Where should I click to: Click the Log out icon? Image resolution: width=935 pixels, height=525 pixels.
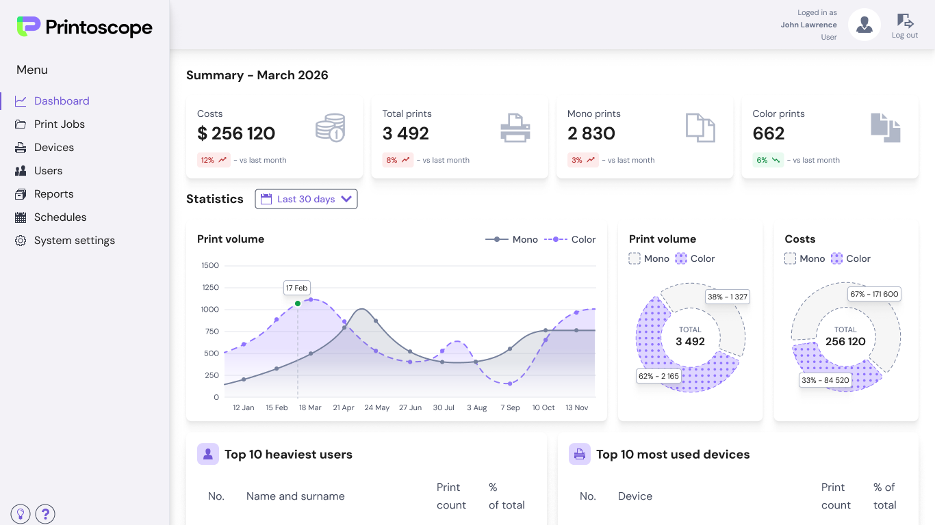pos(905,21)
